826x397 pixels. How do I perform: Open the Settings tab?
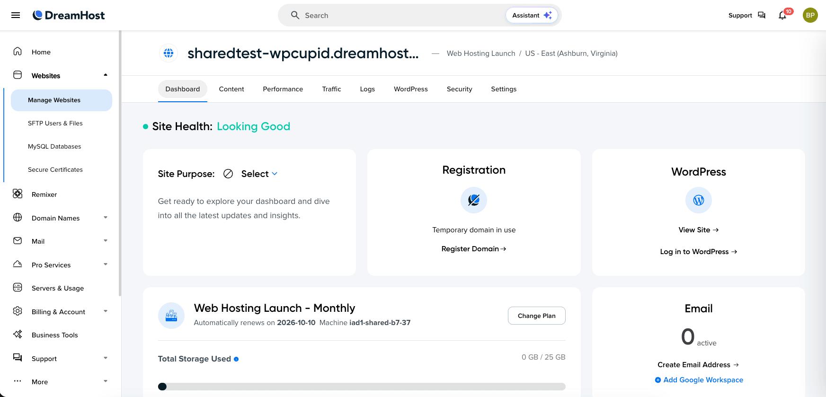(x=504, y=89)
